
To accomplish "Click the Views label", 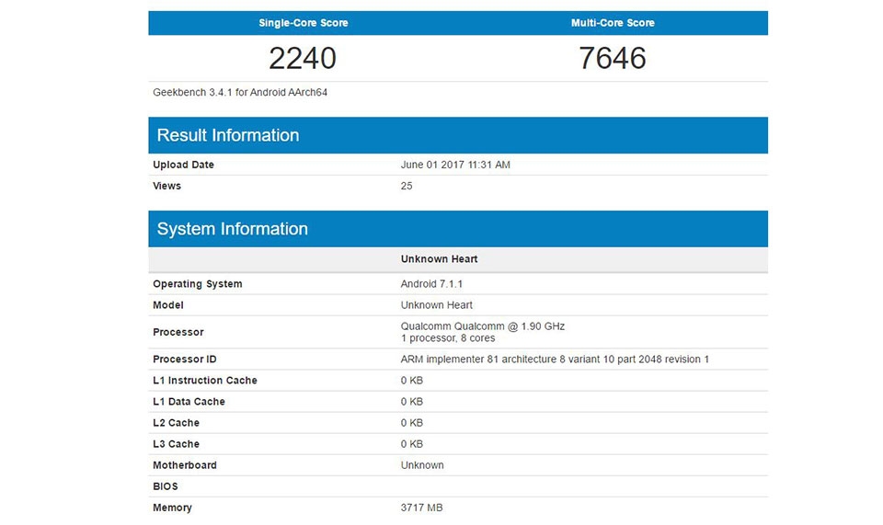I will click(166, 186).
